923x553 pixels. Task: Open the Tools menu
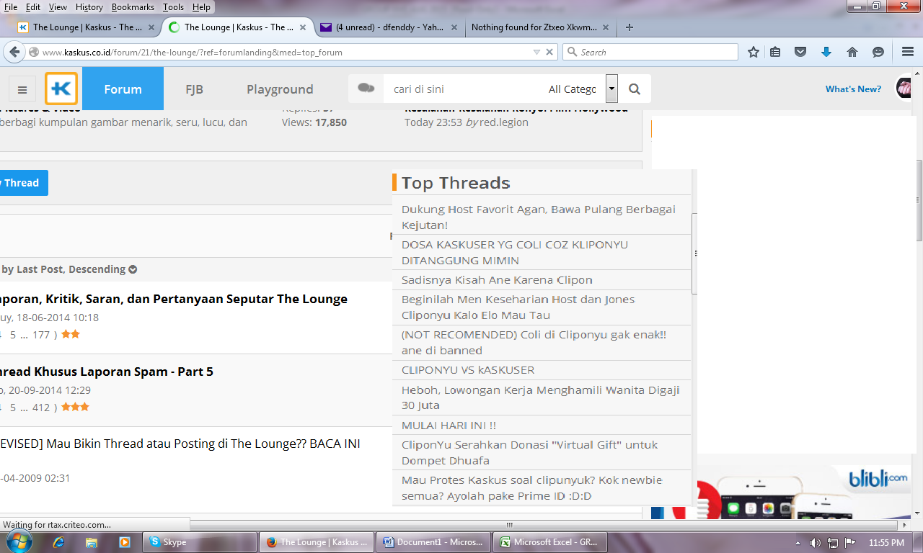point(174,6)
